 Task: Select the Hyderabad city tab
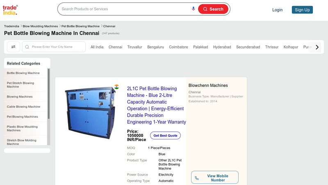[222, 47]
